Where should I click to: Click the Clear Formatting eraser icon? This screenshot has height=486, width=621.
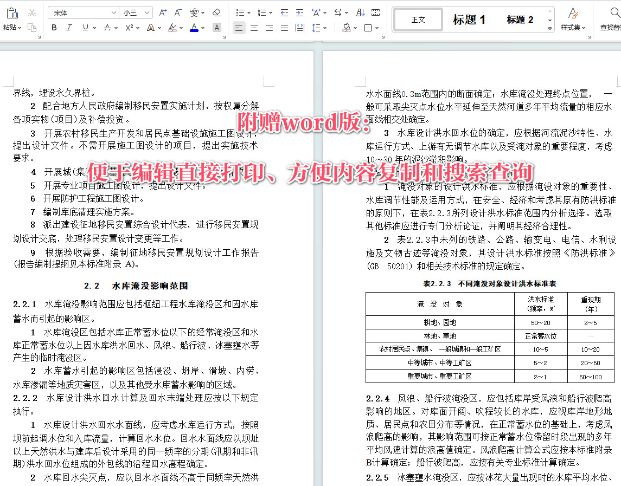point(216,12)
